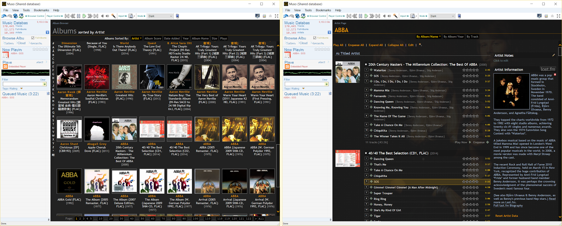Click the plus icon next to Waterloo track
This screenshot has width=562, height=226.
click(371, 70)
